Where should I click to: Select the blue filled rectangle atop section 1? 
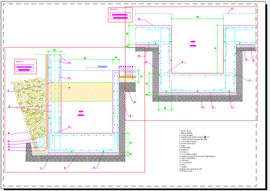[102, 66]
